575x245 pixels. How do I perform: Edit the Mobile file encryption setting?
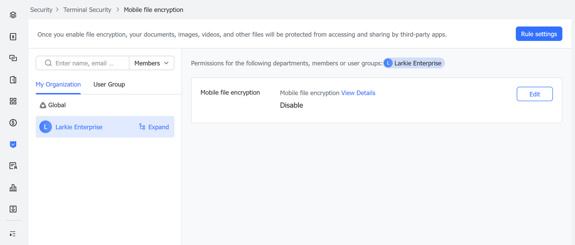tap(535, 94)
